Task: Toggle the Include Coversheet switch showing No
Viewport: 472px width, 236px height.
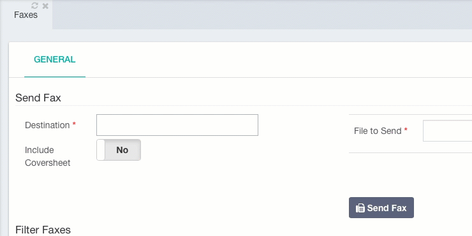Action: click(119, 150)
